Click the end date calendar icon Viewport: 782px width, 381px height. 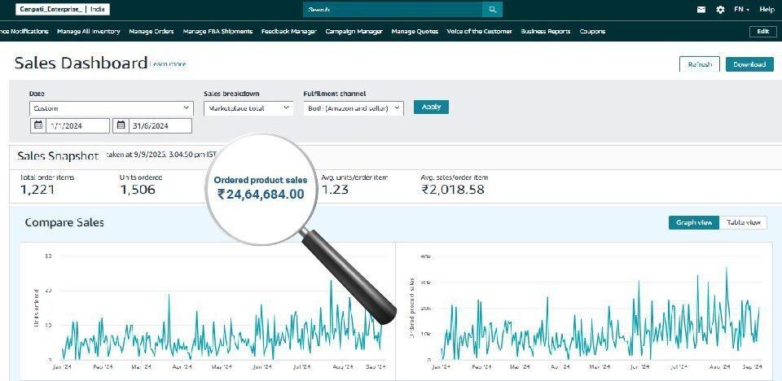[121, 125]
